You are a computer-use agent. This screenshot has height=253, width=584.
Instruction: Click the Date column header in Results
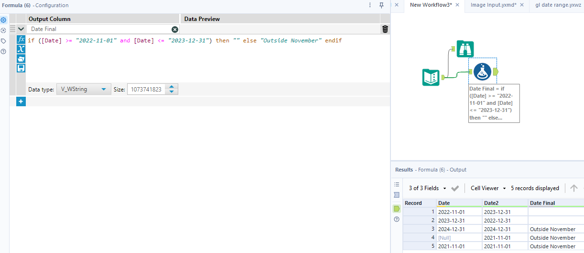coord(459,203)
